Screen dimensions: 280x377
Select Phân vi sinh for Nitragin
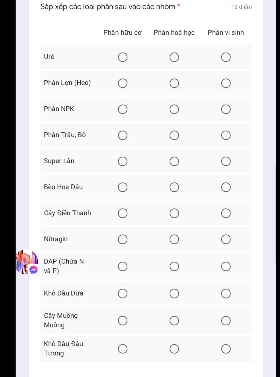226,239
